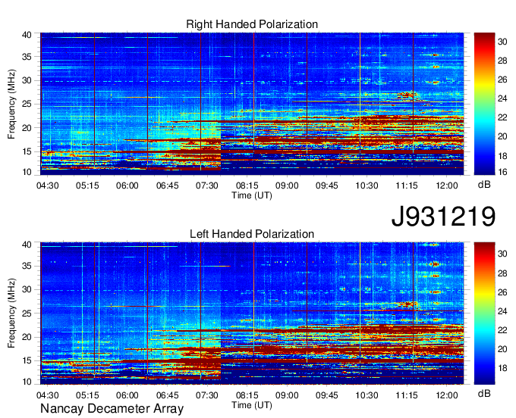This screenshot has height=418, width=516.
Task: Click the Right Handed Polarization color bar
Action: coord(484,104)
